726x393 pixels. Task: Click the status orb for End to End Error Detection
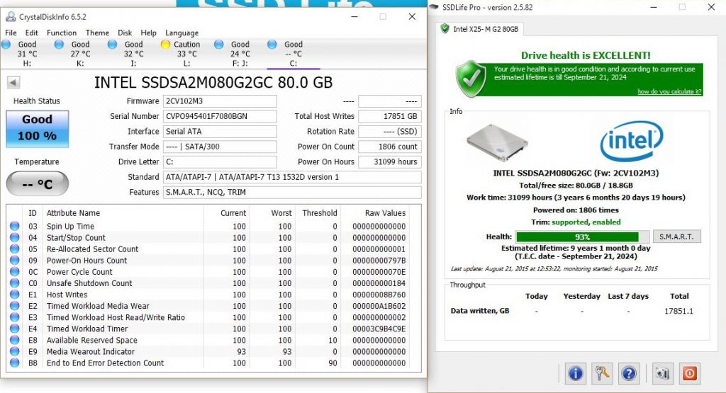[x=15, y=363]
